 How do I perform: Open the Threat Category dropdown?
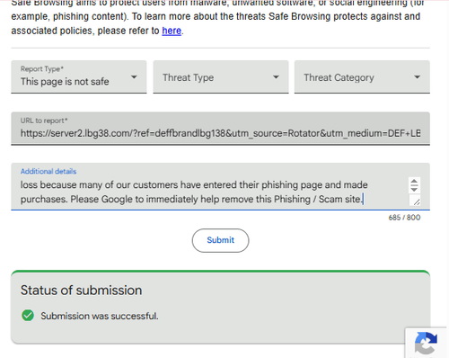pos(362,76)
